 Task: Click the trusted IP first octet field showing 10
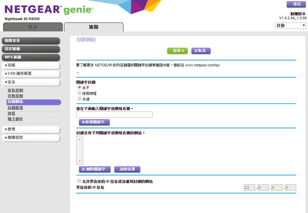[x=250, y=188]
